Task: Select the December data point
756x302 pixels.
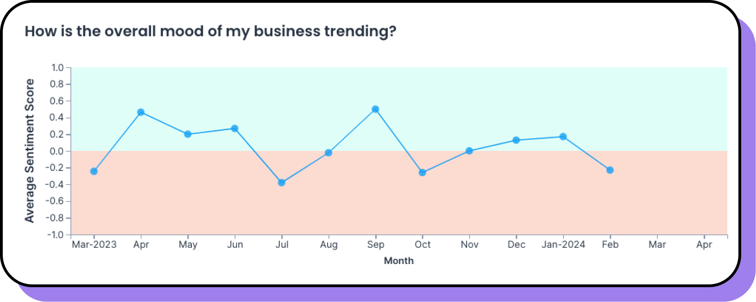Action: click(516, 140)
